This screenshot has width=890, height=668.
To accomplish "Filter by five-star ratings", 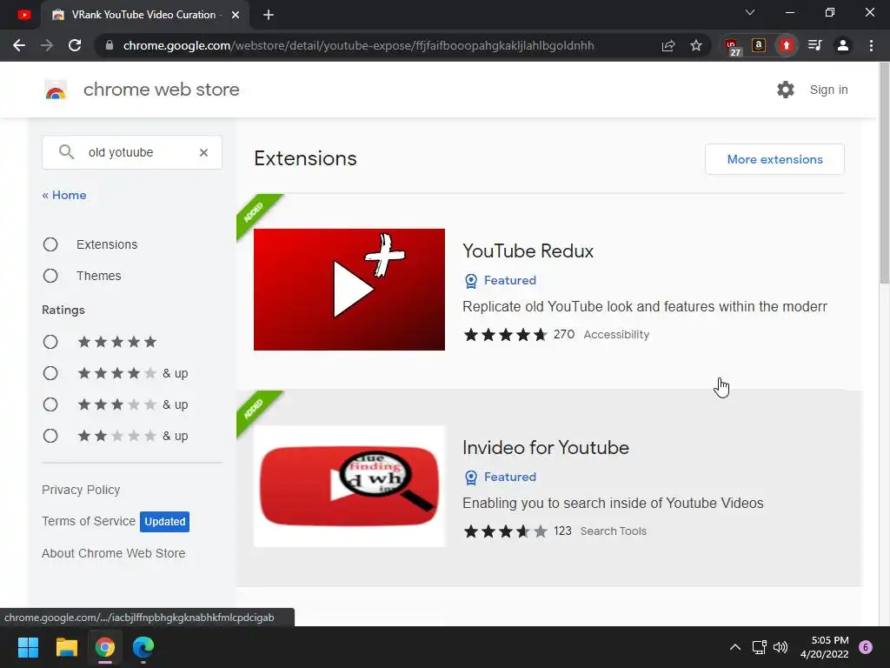I will 50,342.
